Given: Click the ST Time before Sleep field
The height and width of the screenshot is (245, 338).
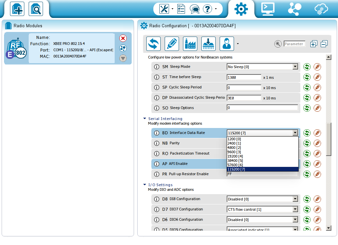Looking at the screenshot, I should click(x=244, y=77).
